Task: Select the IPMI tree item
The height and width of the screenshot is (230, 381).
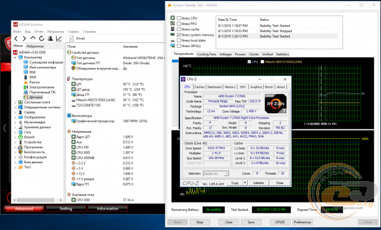Action: pyautogui.click(x=33, y=77)
